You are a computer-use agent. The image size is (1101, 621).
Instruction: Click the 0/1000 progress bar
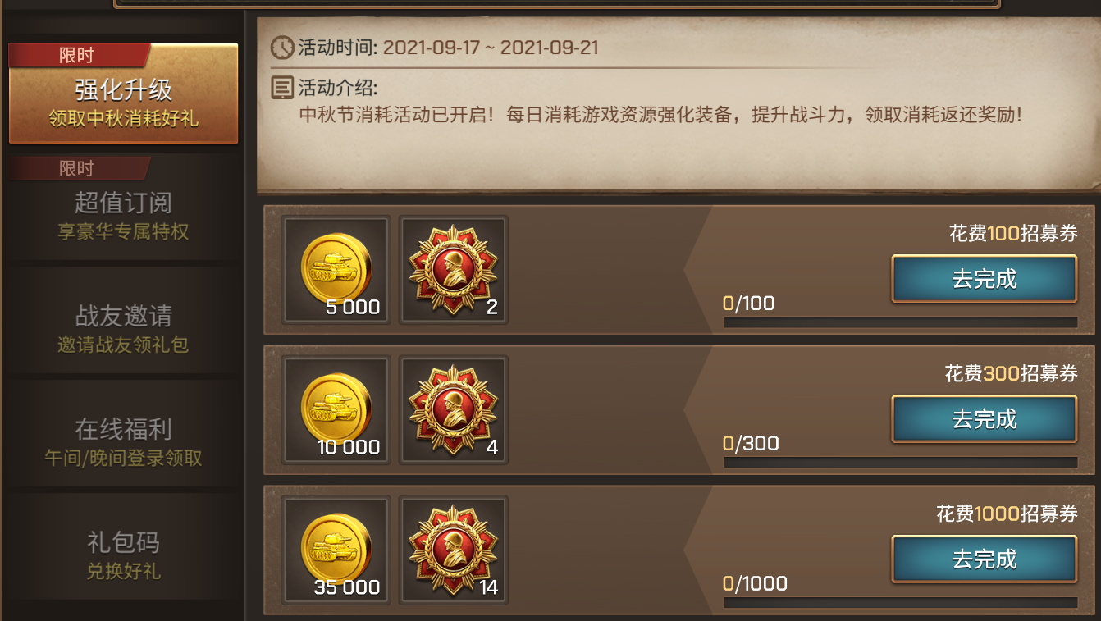coord(901,603)
